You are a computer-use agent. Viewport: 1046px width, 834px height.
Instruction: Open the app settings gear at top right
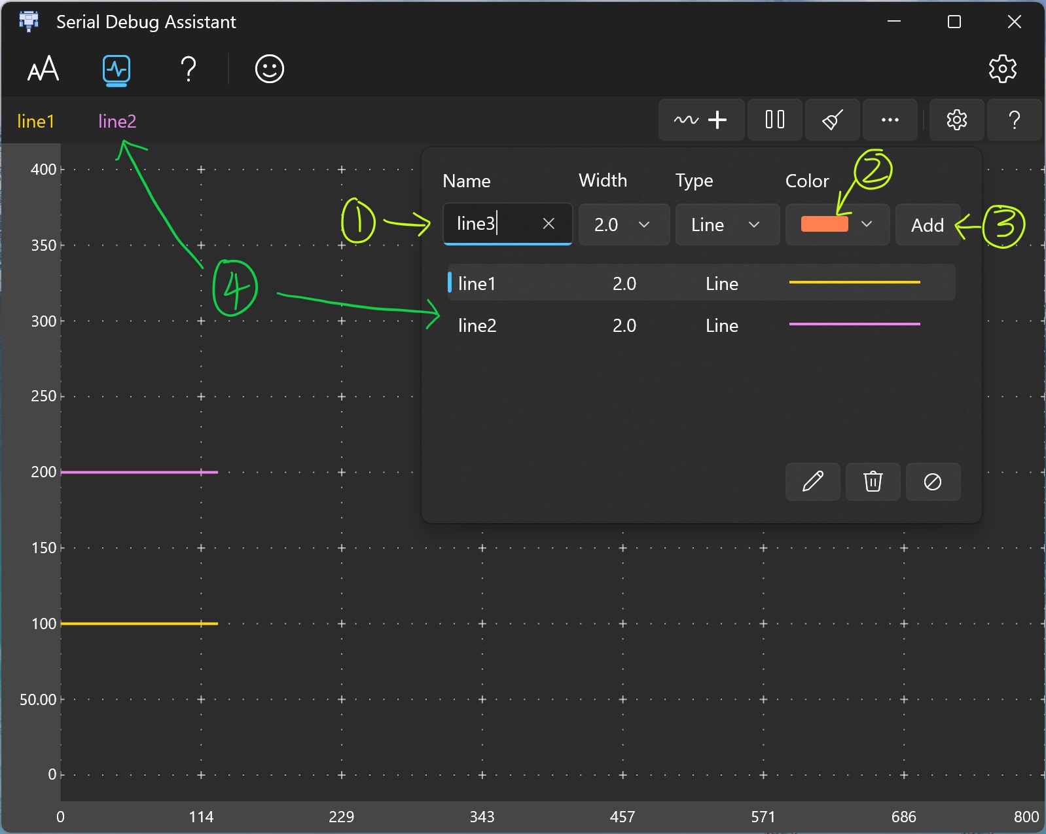click(x=1002, y=69)
